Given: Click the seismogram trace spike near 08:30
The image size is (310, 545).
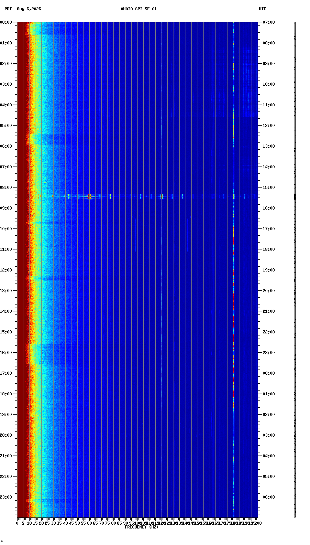Looking at the screenshot, I should [x=295, y=196].
